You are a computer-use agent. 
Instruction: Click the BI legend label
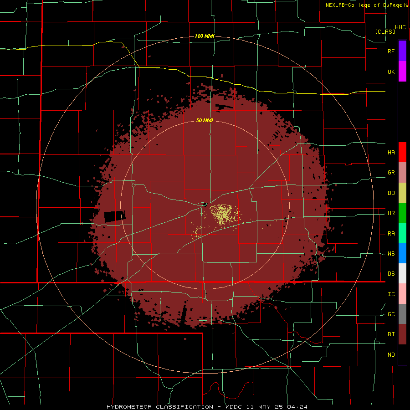pos(391,334)
